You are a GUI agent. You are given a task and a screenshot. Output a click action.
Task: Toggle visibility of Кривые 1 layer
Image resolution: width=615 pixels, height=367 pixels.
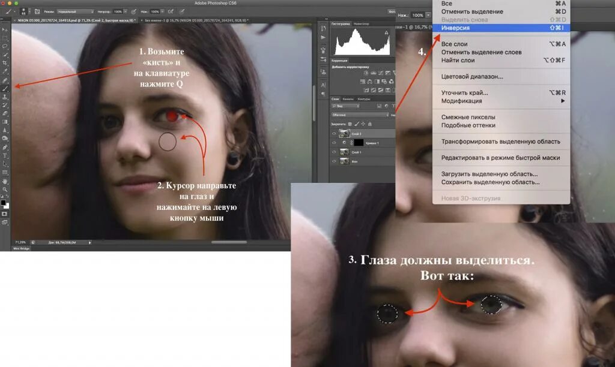[x=334, y=143]
